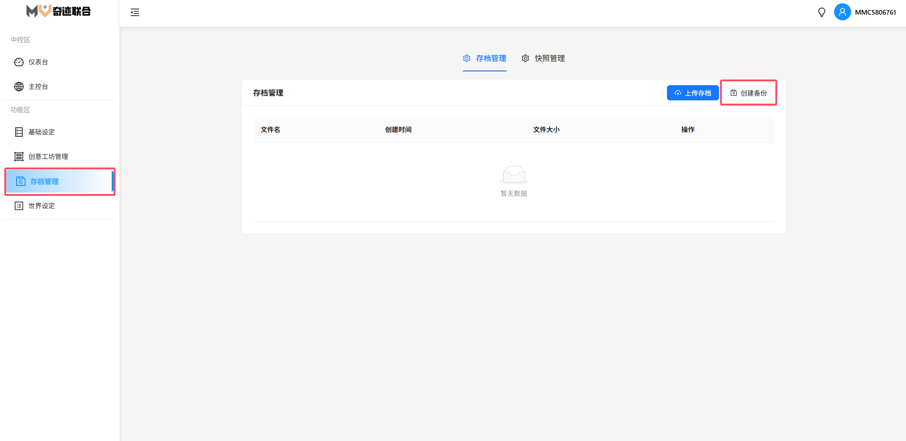Switch to the 快照管理 tab
The width and height of the screenshot is (906, 441).
pos(543,58)
